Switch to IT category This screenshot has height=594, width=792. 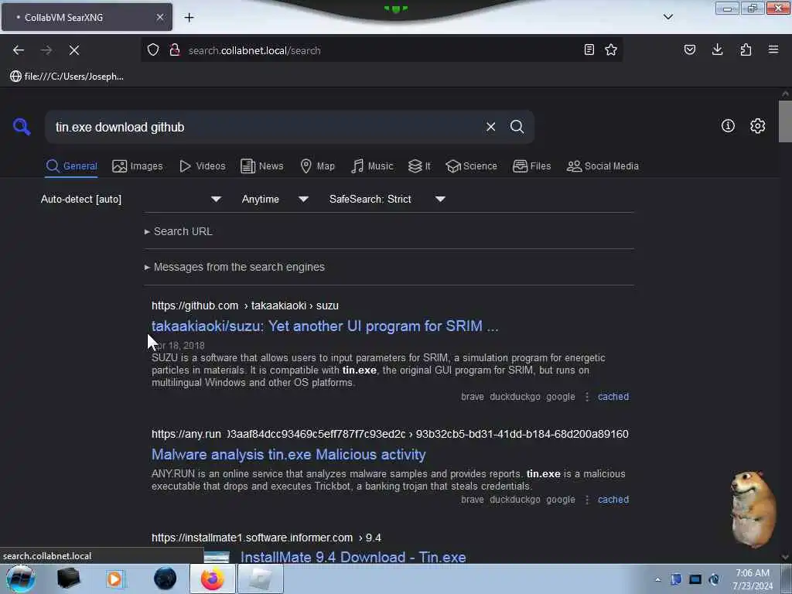coord(419,166)
